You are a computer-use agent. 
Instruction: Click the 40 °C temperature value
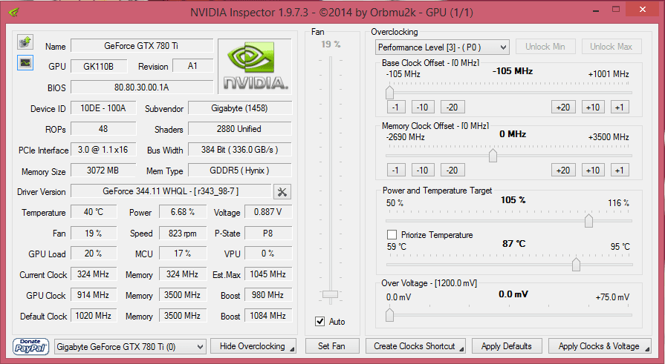pyautogui.click(x=94, y=212)
